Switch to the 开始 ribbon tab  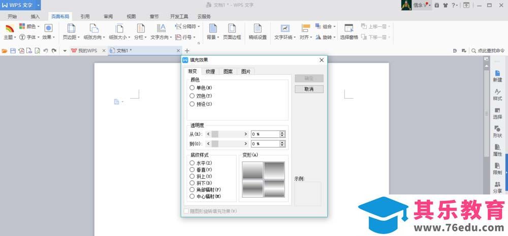(12, 17)
